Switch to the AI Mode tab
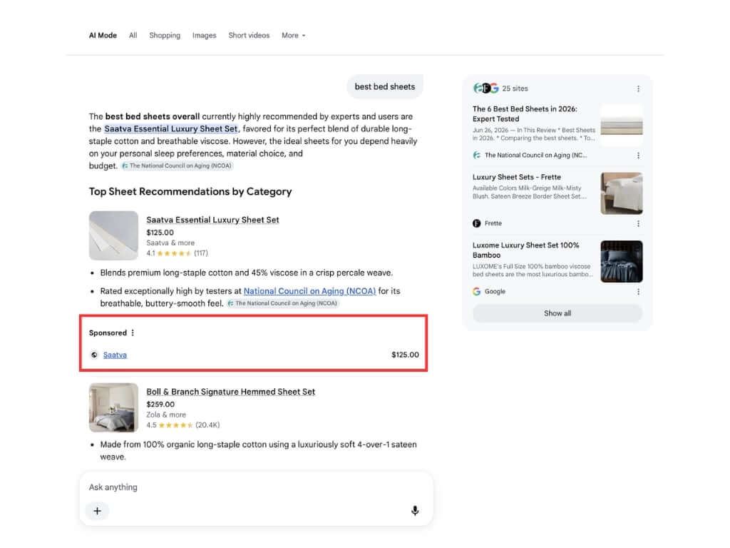This screenshot has width=730, height=548. click(x=103, y=36)
